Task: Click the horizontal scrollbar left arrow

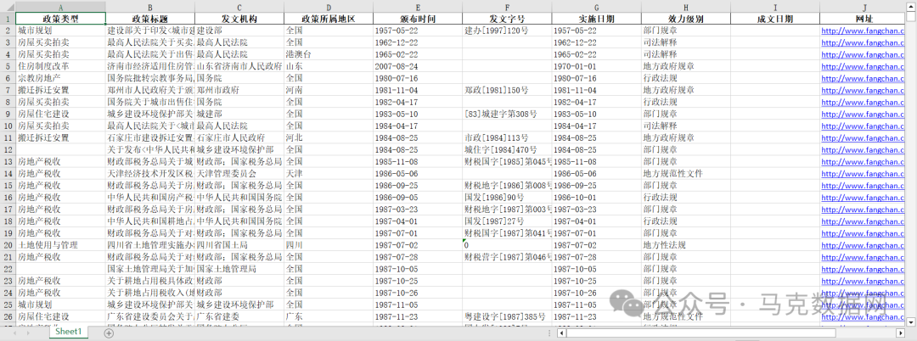Action: 561,333
